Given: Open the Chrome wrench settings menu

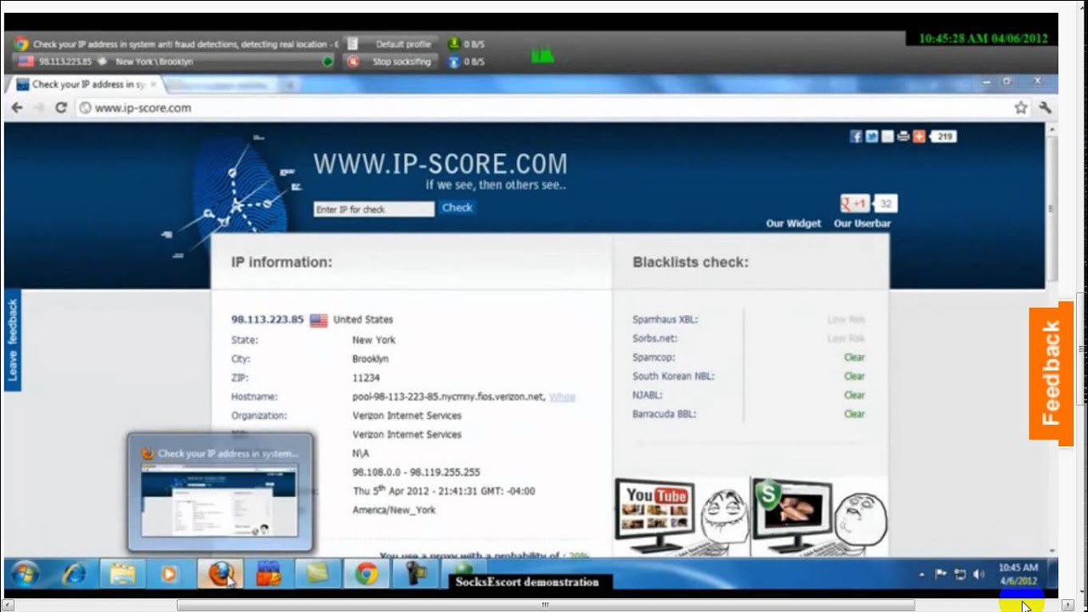Looking at the screenshot, I should (x=1045, y=108).
